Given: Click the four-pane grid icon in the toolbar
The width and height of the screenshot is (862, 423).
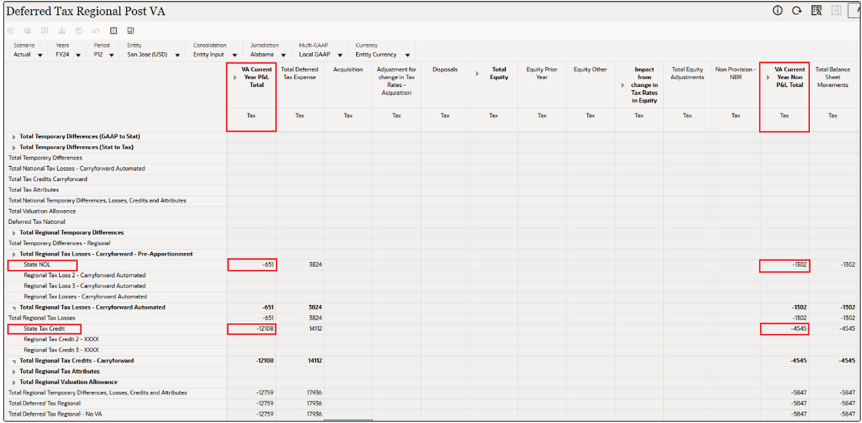Looking at the screenshot, I should [x=114, y=31].
